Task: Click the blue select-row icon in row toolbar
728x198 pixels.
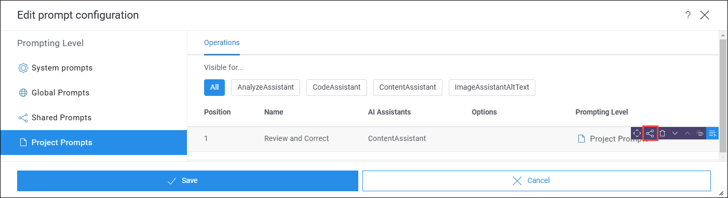Action: [712, 133]
